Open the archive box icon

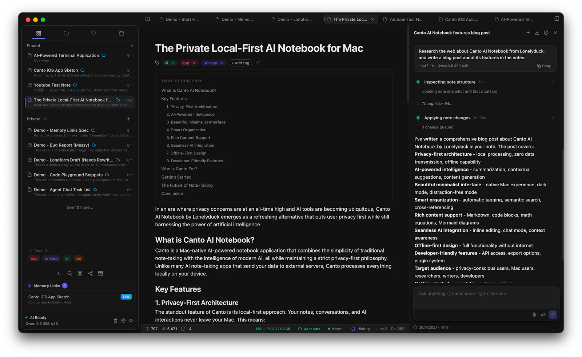(101, 273)
